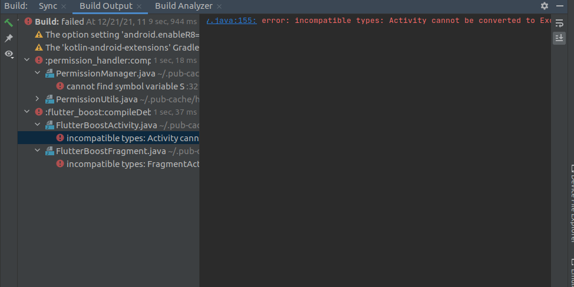574x287 pixels.
Task: Expand the PermissionUtils.java node
Action: pyautogui.click(x=37, y=99)
